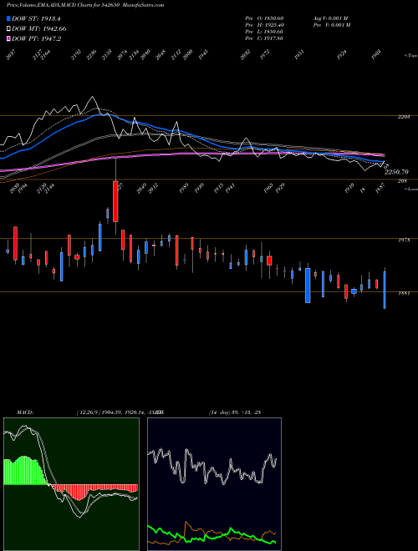Open the green MACD histogram panel
Screen dimensions: 418x551
coord(71,484)
